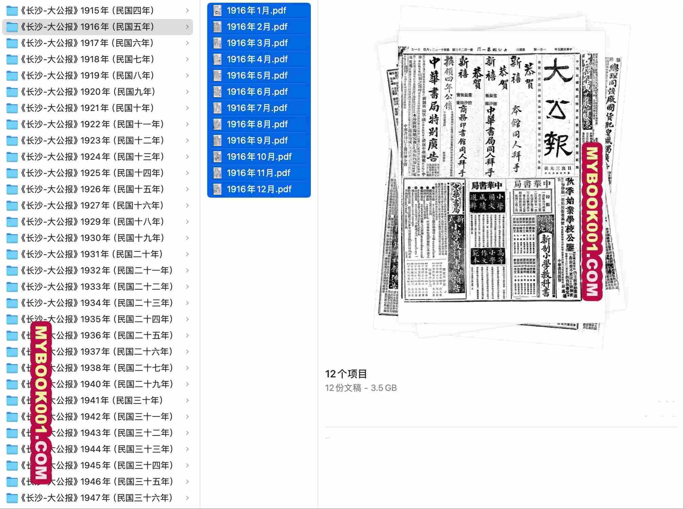Click PDF icon of 1916年3月.pdf
Screen dimensions: 684x509
pos(217,43)
